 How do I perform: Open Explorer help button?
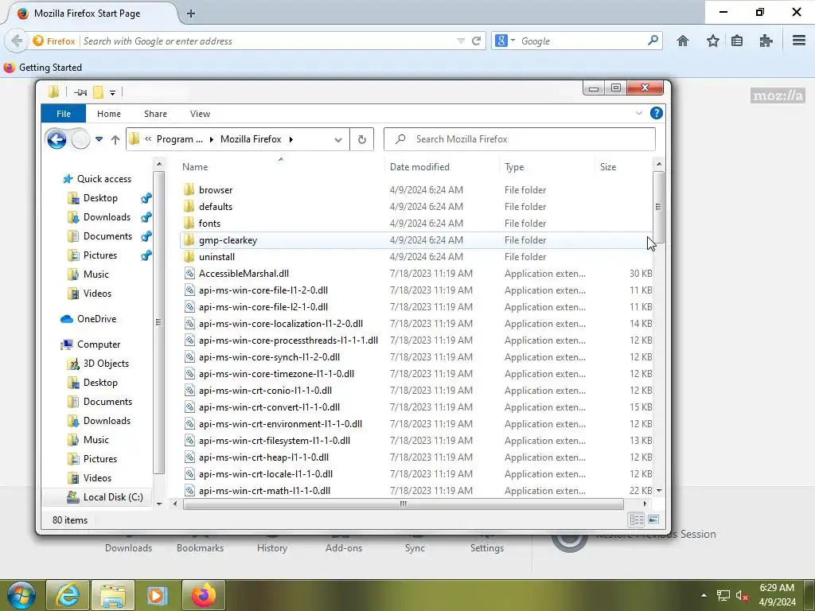click(656, 113)
